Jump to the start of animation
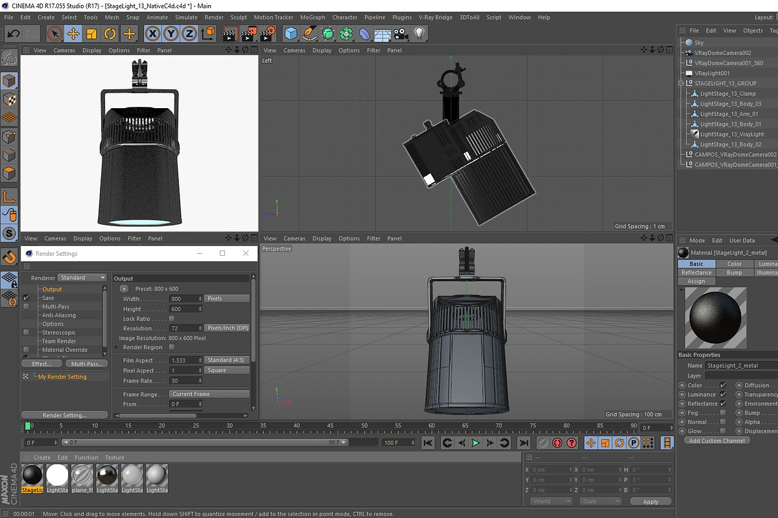Viewport: 778px width, 518px height. point(428,443)
